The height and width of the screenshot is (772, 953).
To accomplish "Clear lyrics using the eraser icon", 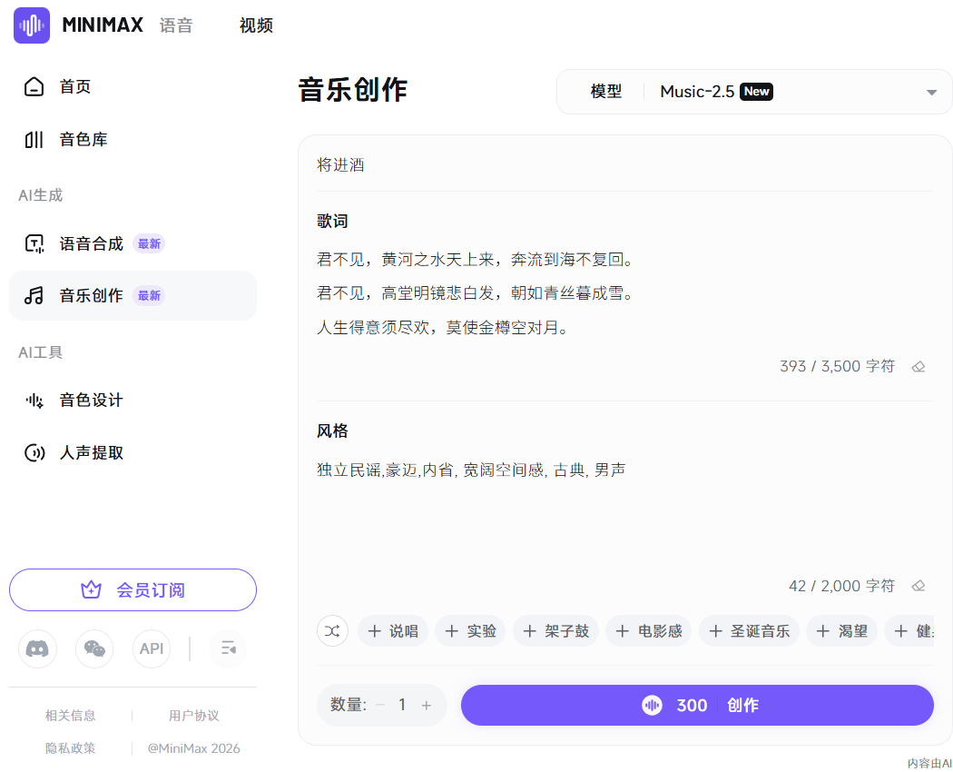I will tap(918, 366).
